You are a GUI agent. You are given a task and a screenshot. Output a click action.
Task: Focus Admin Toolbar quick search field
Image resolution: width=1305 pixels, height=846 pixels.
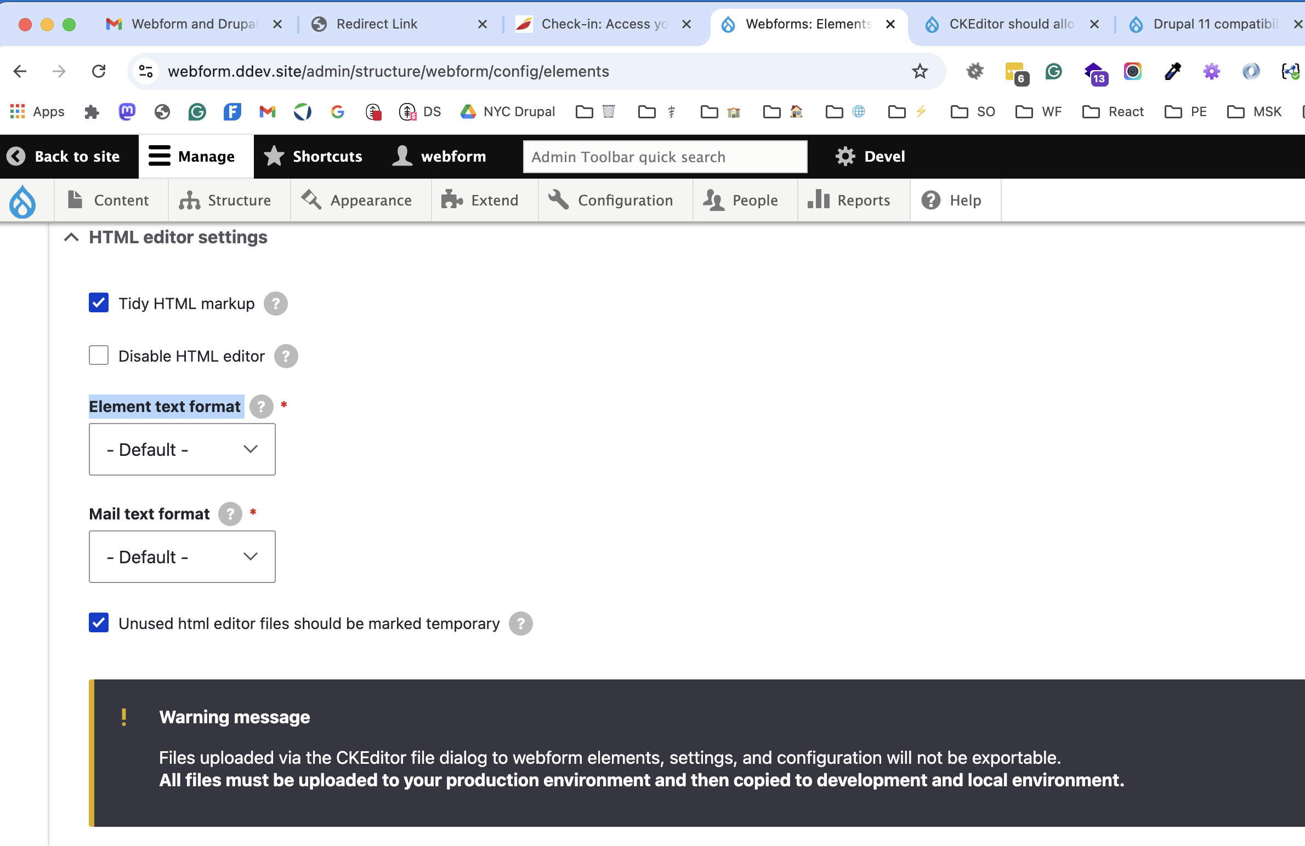665,157
